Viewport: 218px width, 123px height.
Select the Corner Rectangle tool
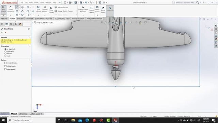click(x=17, y=11)
